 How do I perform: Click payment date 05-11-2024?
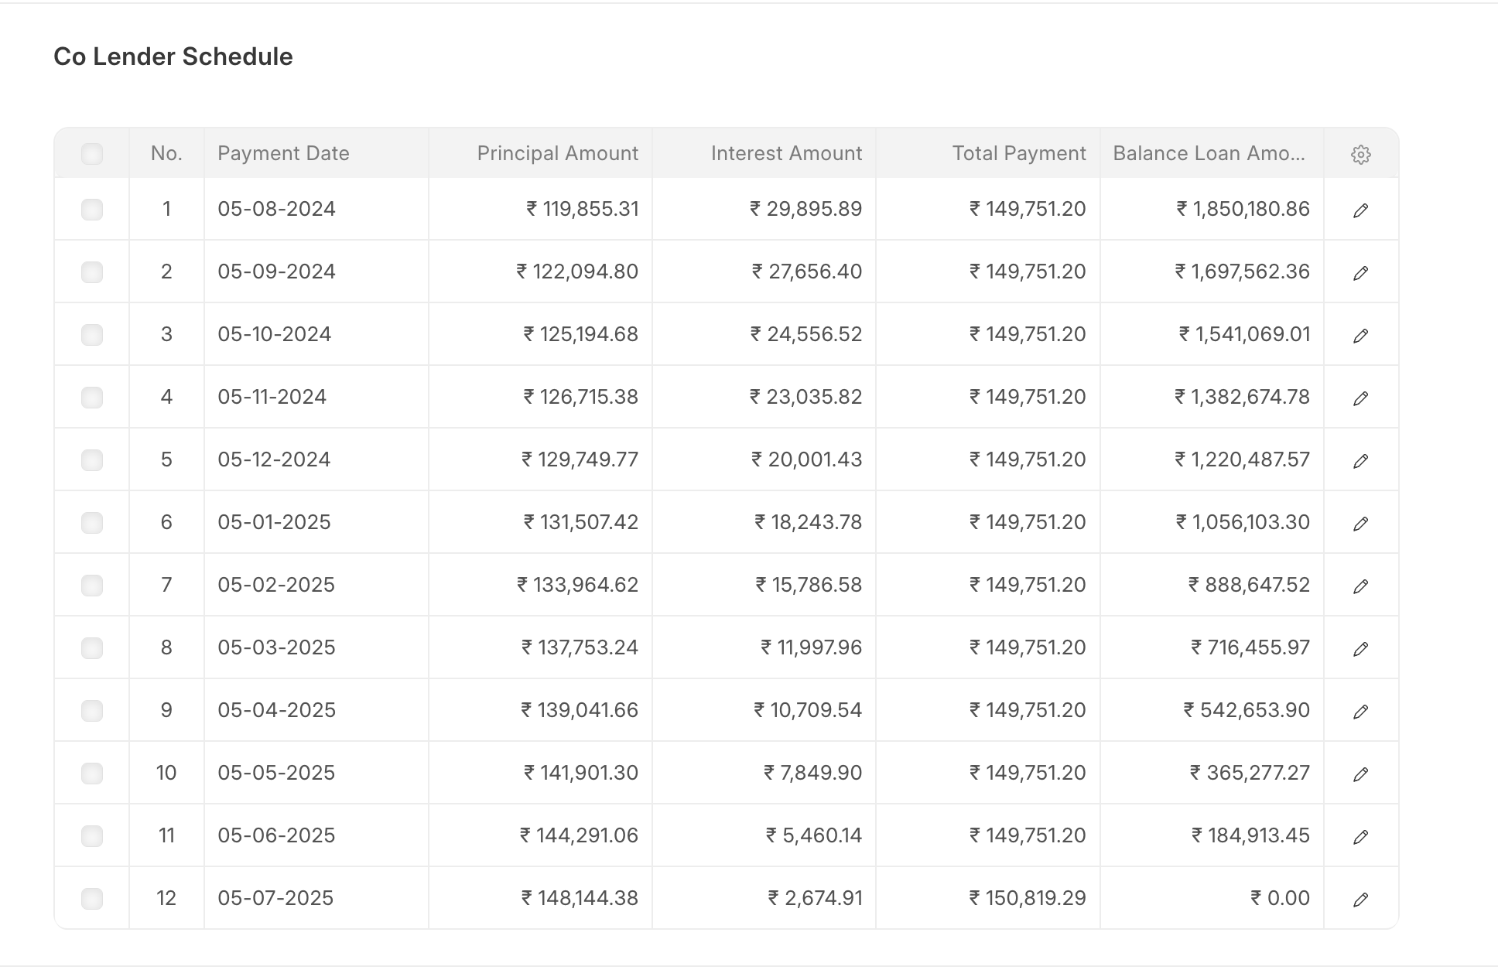tap(272, 397)
